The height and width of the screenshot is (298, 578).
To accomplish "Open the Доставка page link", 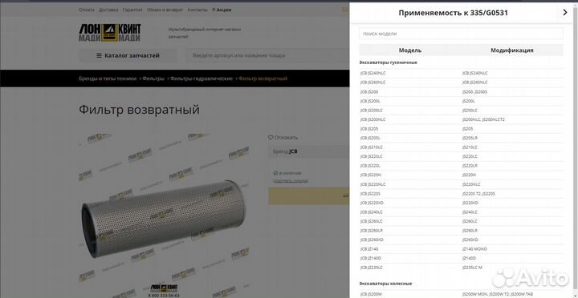I will (x=108, y=10).
